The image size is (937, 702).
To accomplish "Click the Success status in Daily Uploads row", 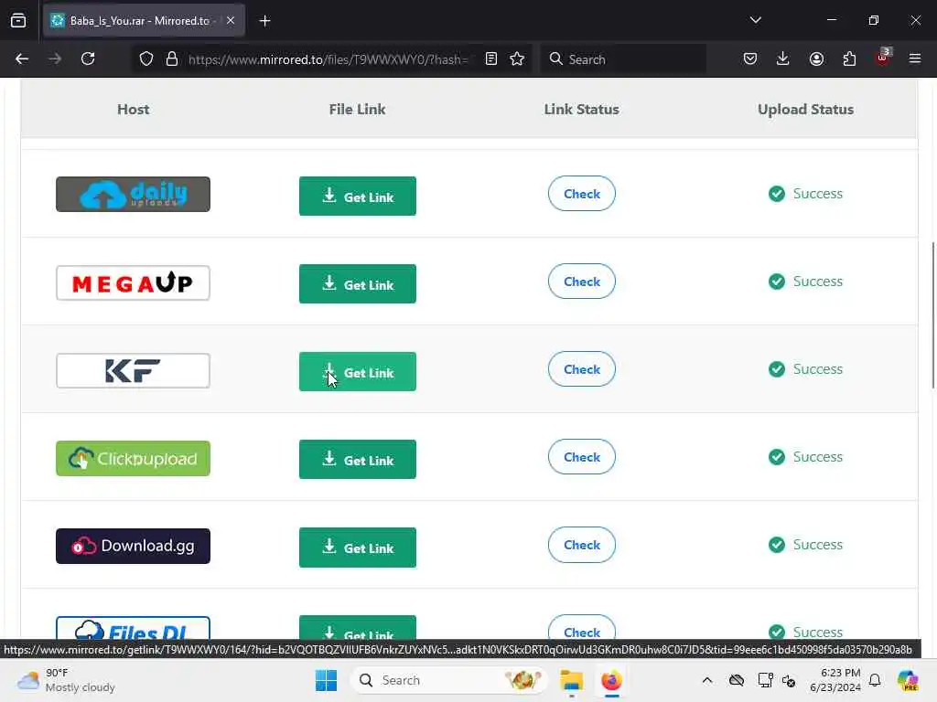I will pos(805,194).
